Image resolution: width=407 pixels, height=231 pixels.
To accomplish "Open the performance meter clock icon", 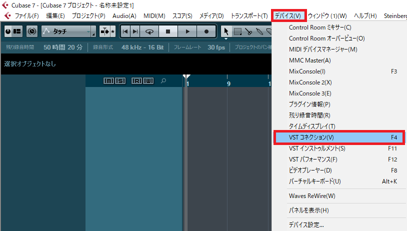I will pos(32,31).
